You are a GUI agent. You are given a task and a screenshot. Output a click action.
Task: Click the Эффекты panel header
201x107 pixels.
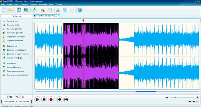[x=16, y=16]
